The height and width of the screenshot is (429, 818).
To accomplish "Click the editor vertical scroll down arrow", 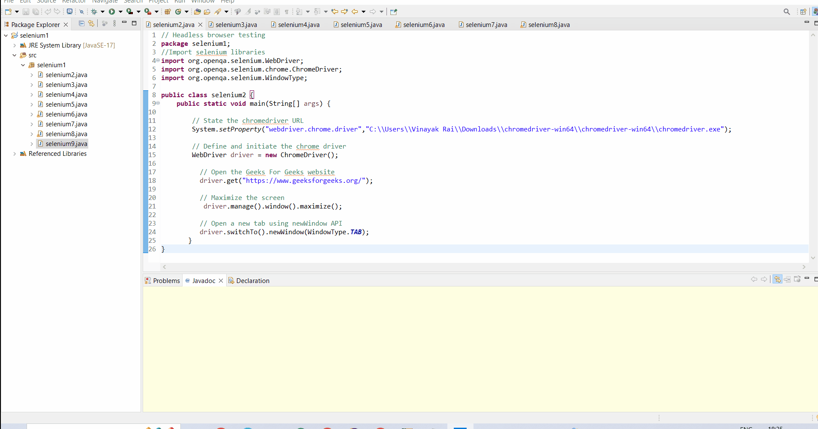I will pyautogui.click(x=813, y=258).
